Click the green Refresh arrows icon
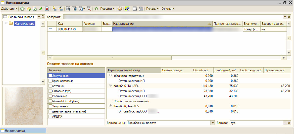Image resolution: width=294 pixels, height=134 pixels. click(96, 9)
